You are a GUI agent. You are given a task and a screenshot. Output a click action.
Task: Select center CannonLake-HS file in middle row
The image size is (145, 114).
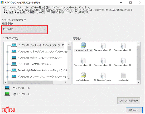tap(103, 62)
